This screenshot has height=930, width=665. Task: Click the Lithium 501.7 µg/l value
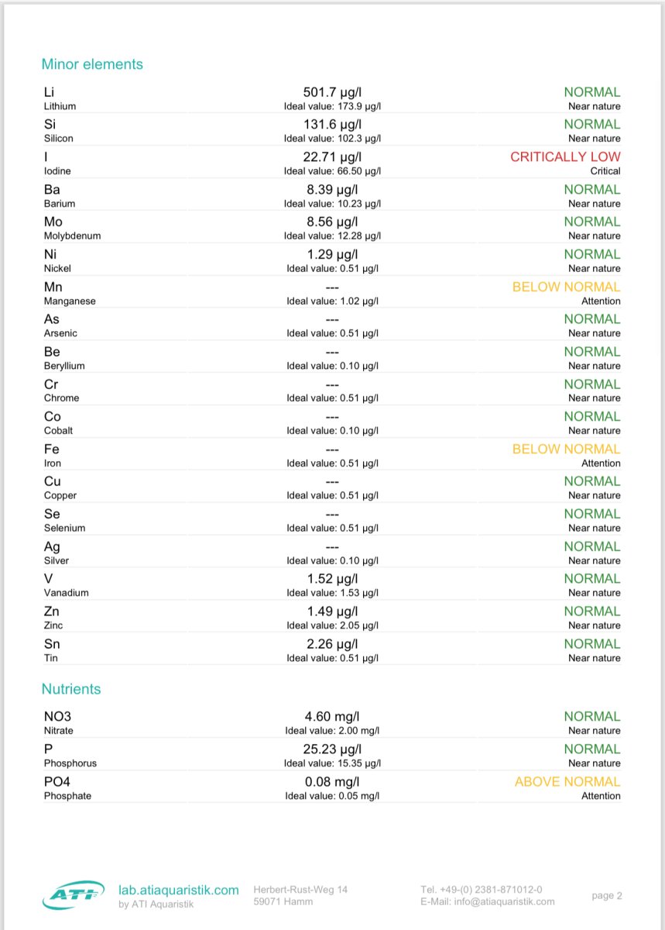click(x=332, y=92)
